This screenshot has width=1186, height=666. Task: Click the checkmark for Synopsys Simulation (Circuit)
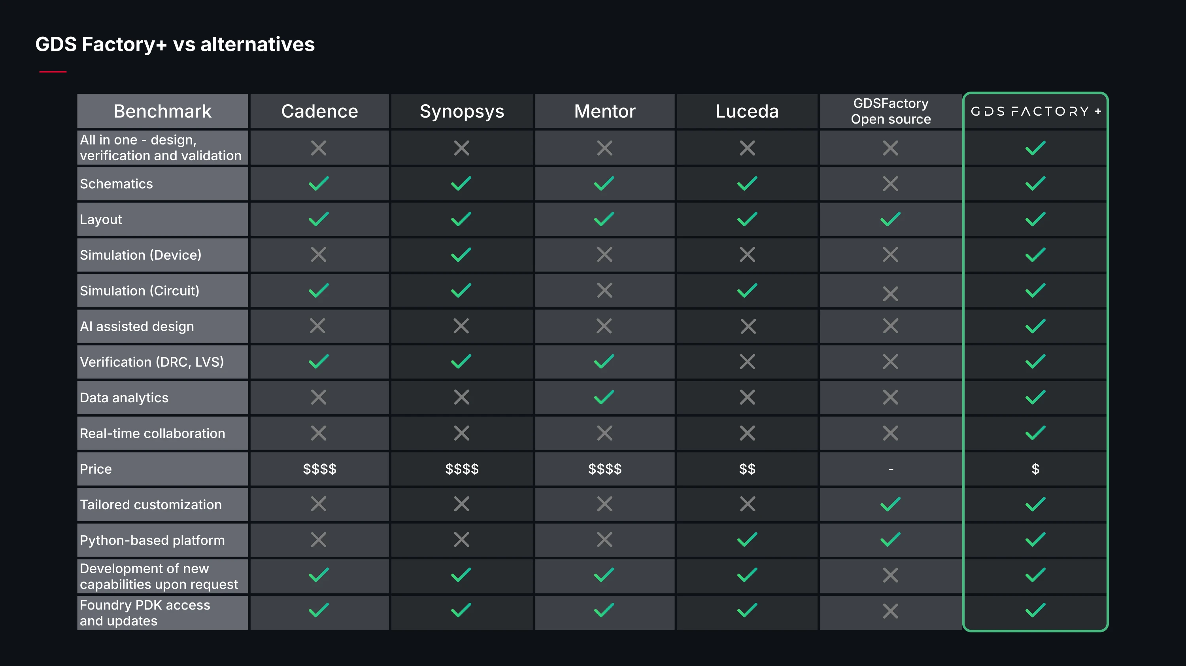461,290
